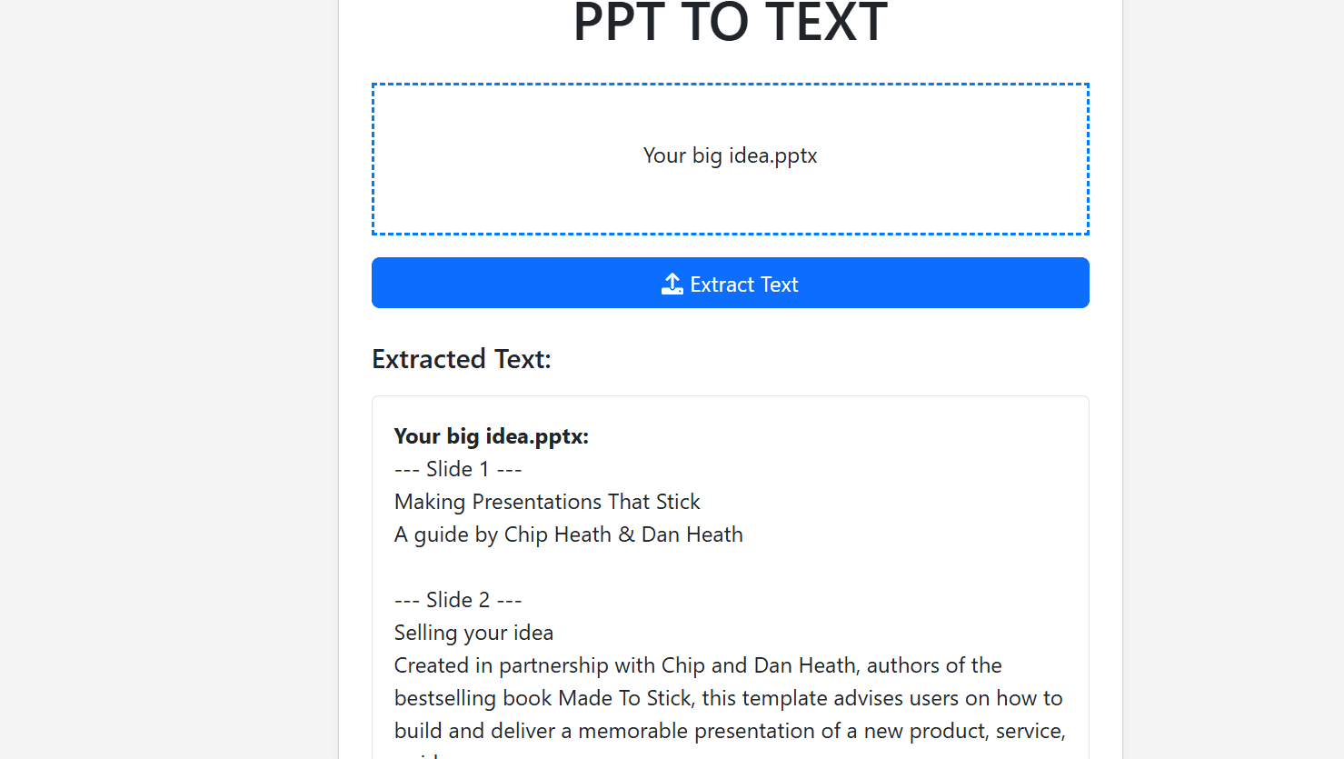Image resolution: width=1344 pixels, height=759 pixels.
Task: Click the blue Extract Text bar
Action: (730, 283)
